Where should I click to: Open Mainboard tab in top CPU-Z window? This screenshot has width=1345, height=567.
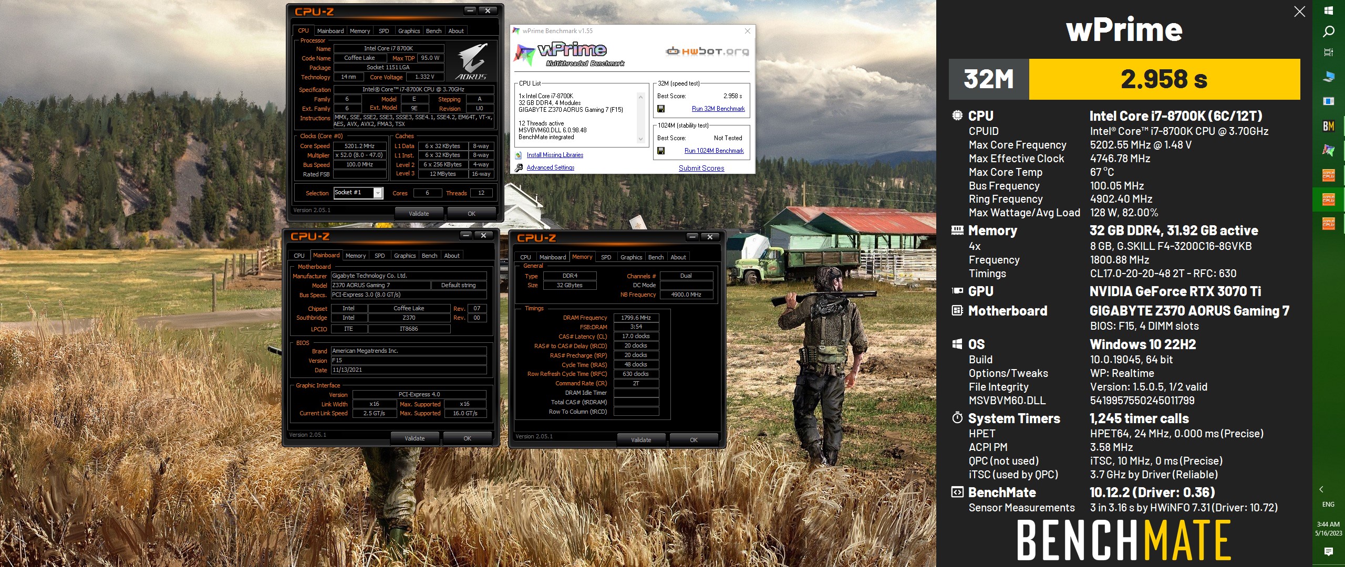point(330,31)
